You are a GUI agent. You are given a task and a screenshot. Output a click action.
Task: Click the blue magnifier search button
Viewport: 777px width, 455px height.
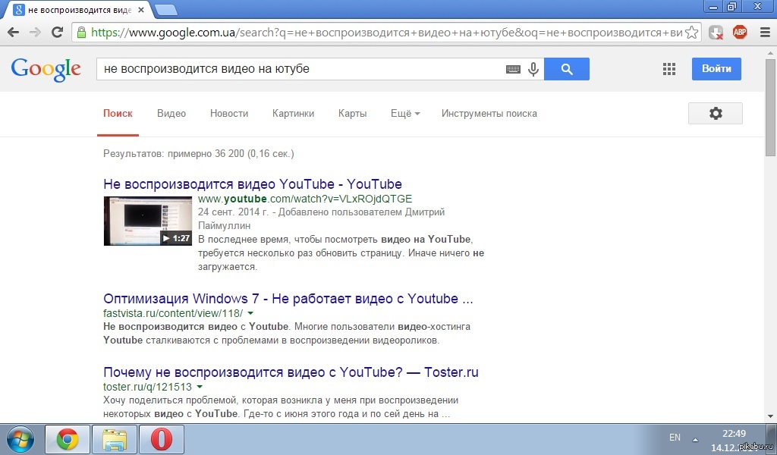[x=567, y=69]
